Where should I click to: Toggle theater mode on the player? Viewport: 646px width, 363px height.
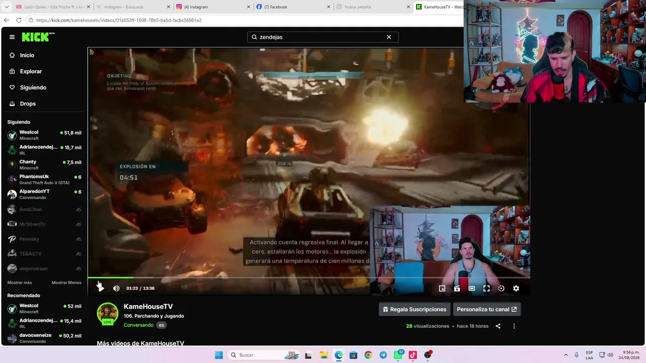[x=471, y=288]
